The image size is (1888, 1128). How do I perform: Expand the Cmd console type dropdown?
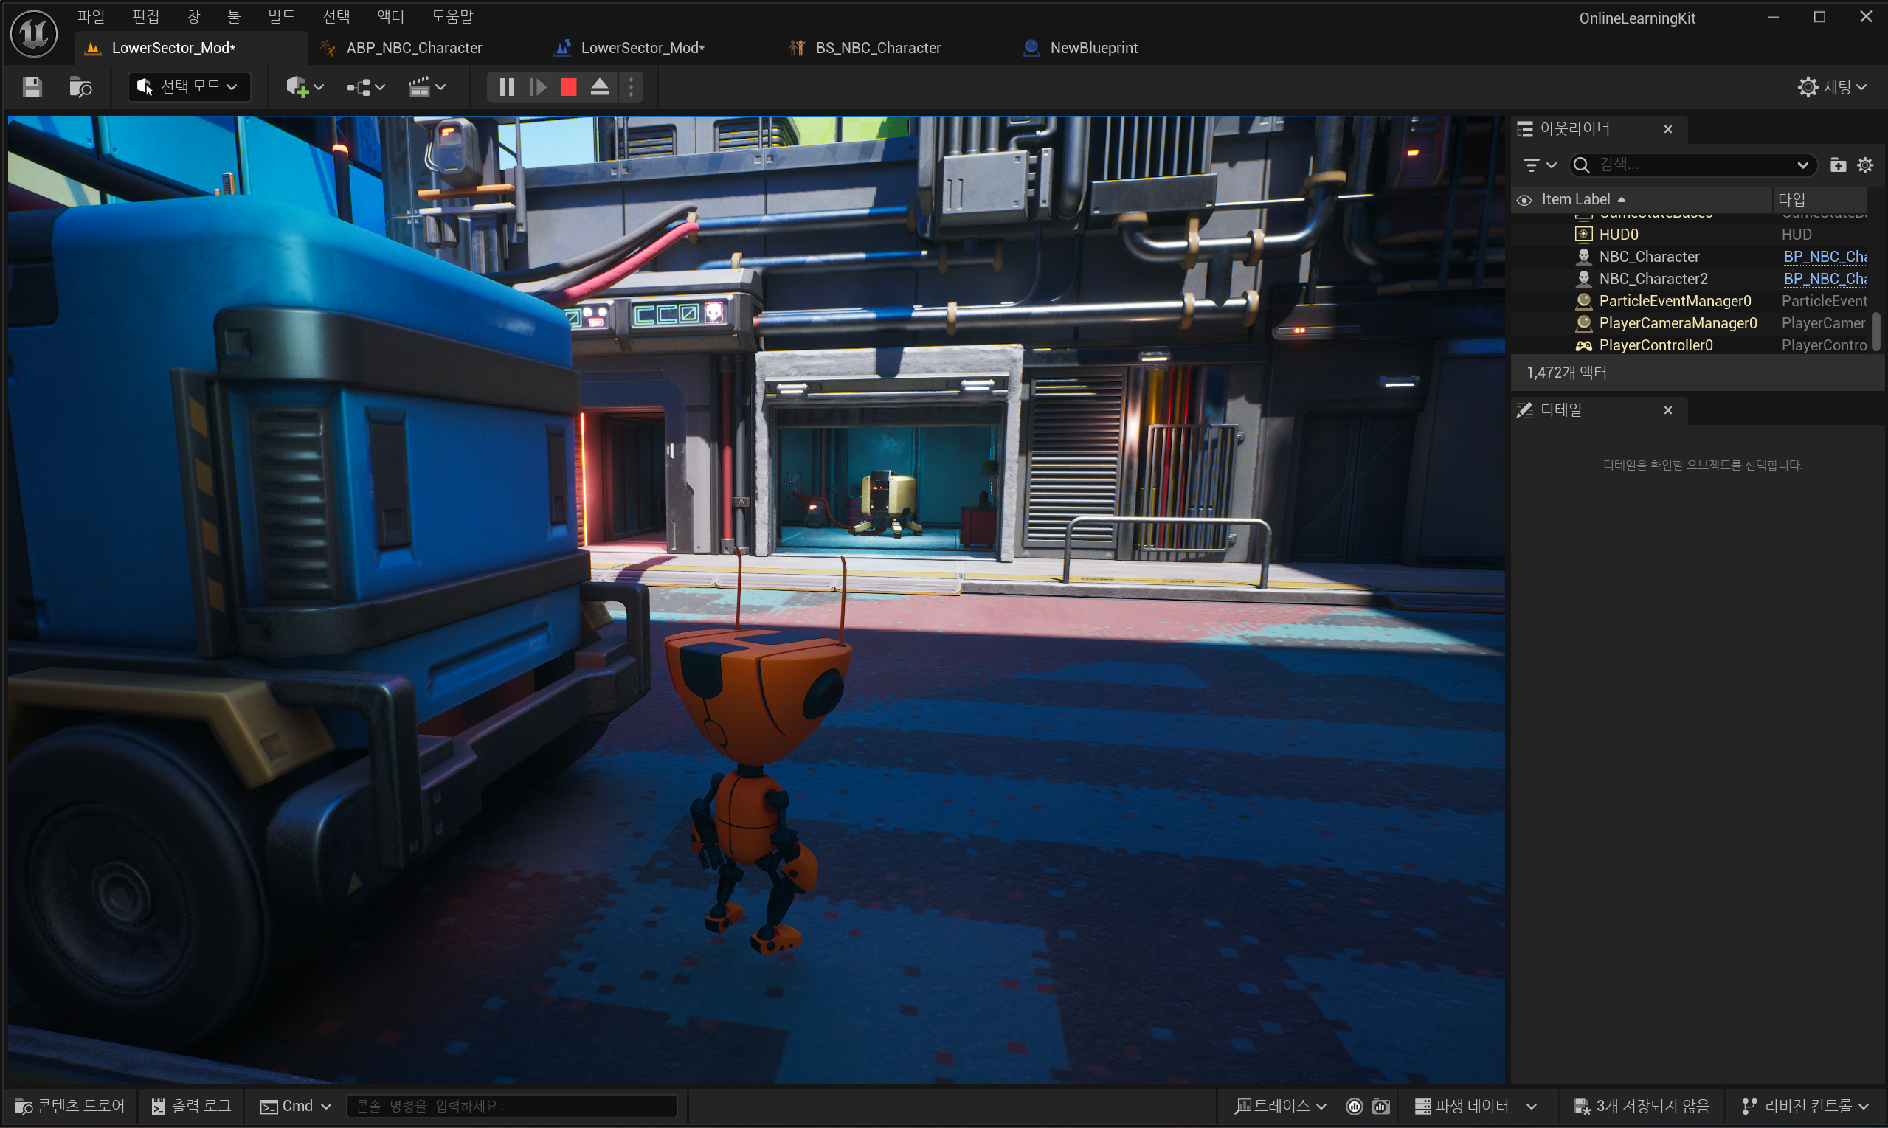tap(325, 1106)
